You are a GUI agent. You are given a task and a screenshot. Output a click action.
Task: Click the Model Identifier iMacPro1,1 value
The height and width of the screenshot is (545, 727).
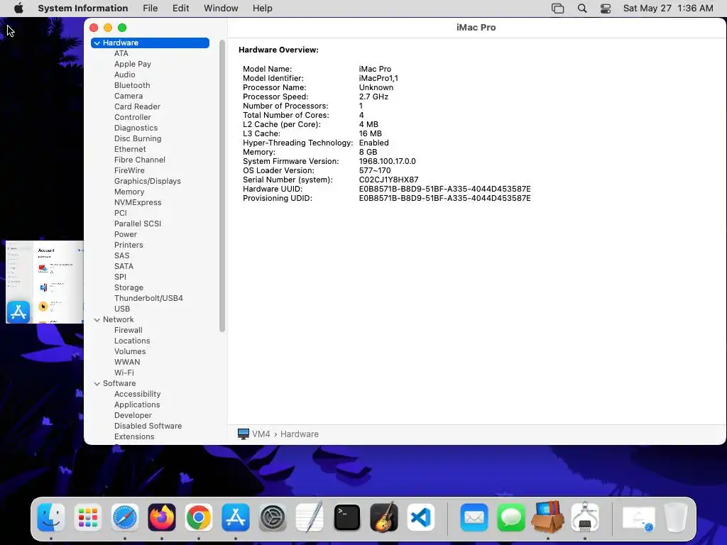click(378, 78)
